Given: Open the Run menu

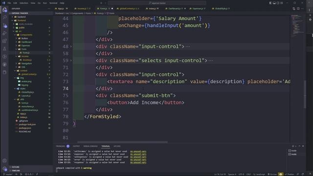Looking at the screenshot, I should click(x=45, y=3).
